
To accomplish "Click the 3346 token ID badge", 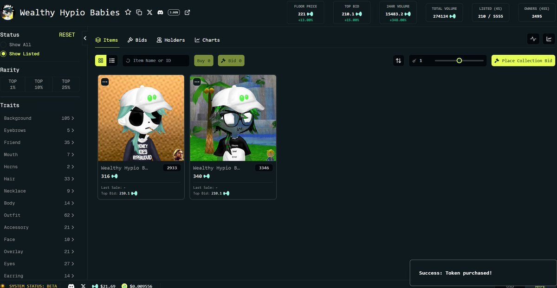I will point(264,168).
